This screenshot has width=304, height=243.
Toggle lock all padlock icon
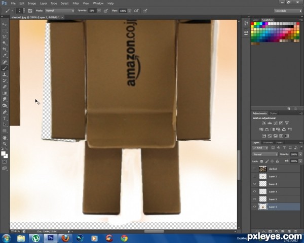coord(277,161)
